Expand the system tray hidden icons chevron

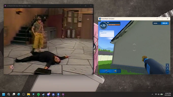pos(152,94)
